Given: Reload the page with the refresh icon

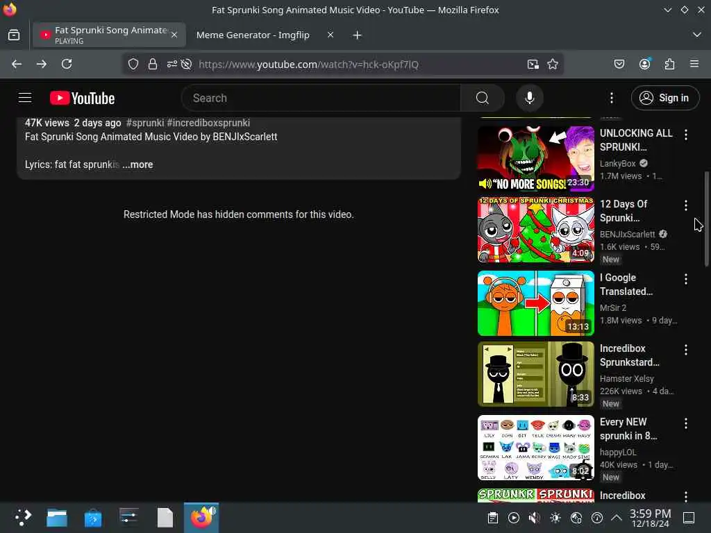Looking at the screenshot, I should tap(67, 64).
